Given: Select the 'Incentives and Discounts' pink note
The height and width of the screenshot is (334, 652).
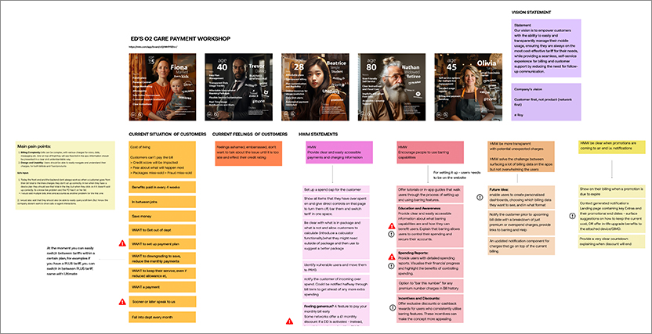Looking at the screenshot, I should point(430,309).
